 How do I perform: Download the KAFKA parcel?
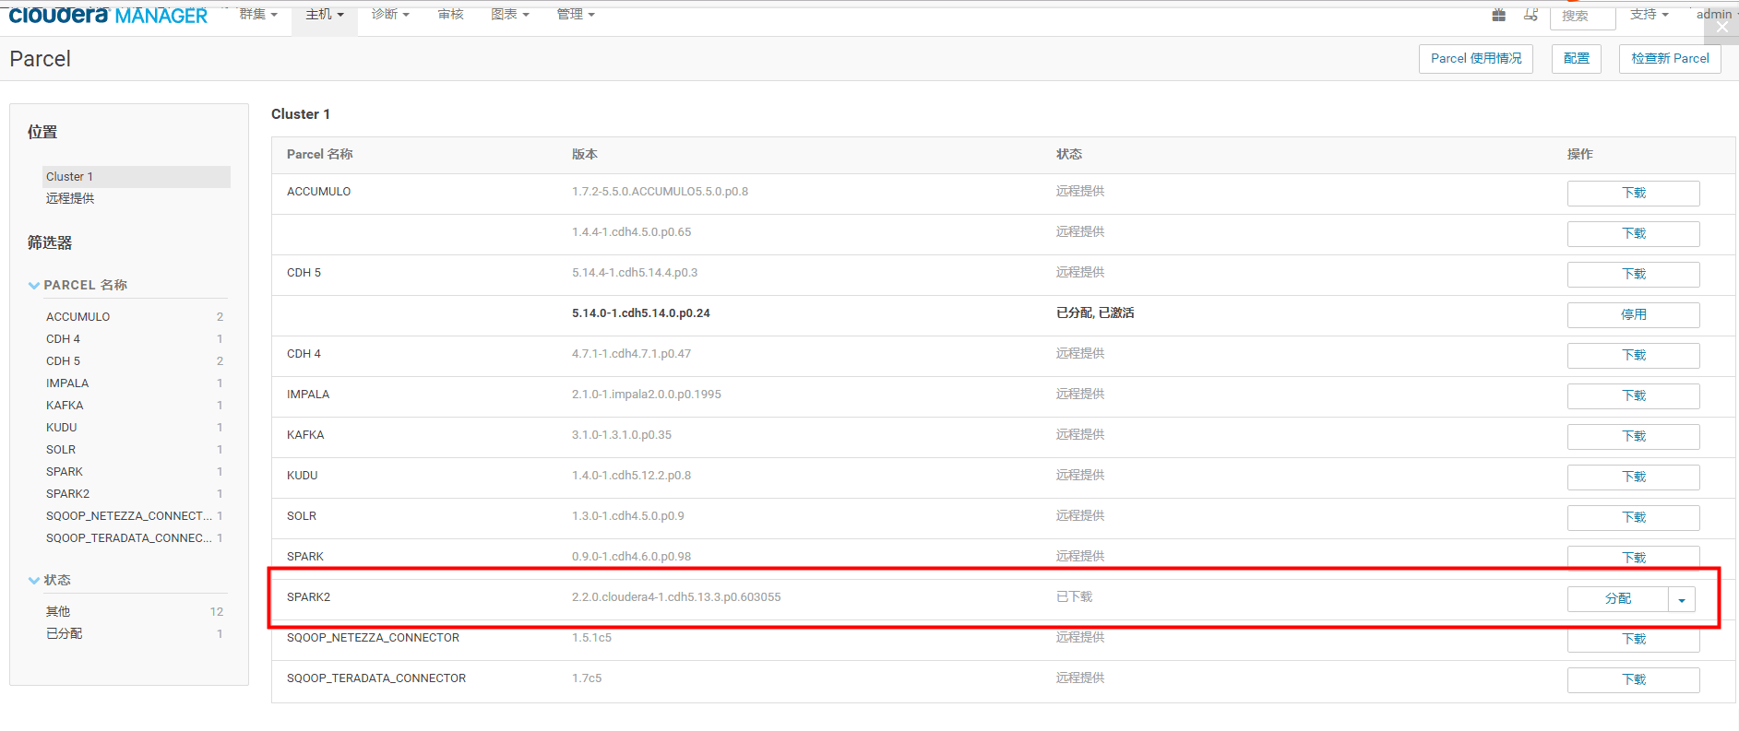[x=1633, y=436]
